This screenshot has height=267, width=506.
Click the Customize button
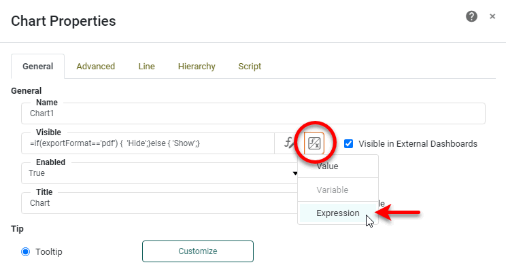[198, 251]
